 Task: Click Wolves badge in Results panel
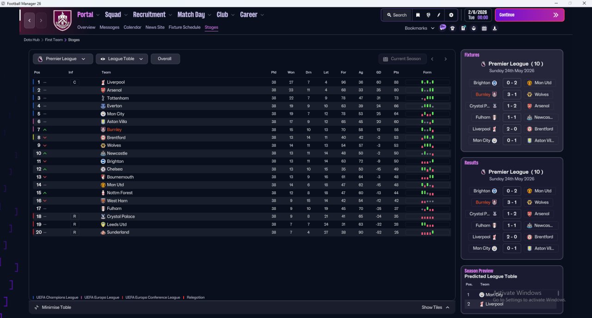[x=530, y=202]
